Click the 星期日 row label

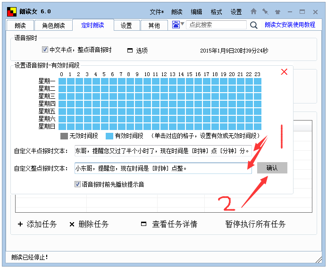pos(47,126)
